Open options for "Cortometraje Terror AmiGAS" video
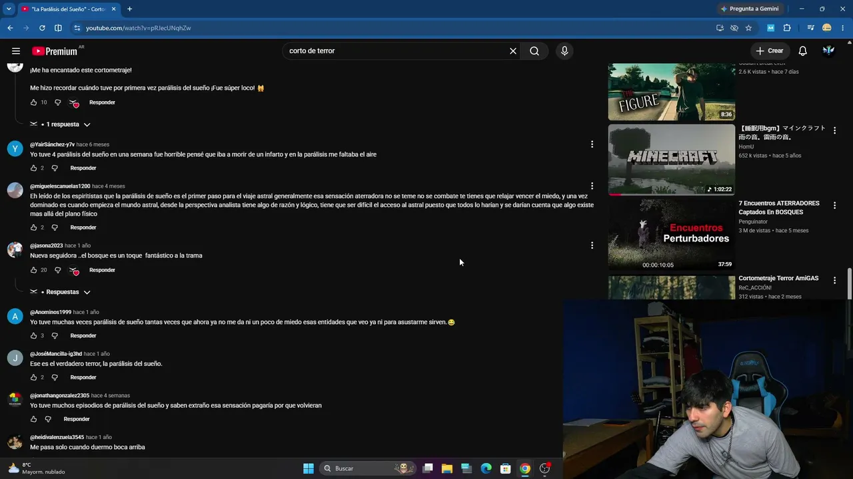Screen dimensions: 853x479 point(834,281)
